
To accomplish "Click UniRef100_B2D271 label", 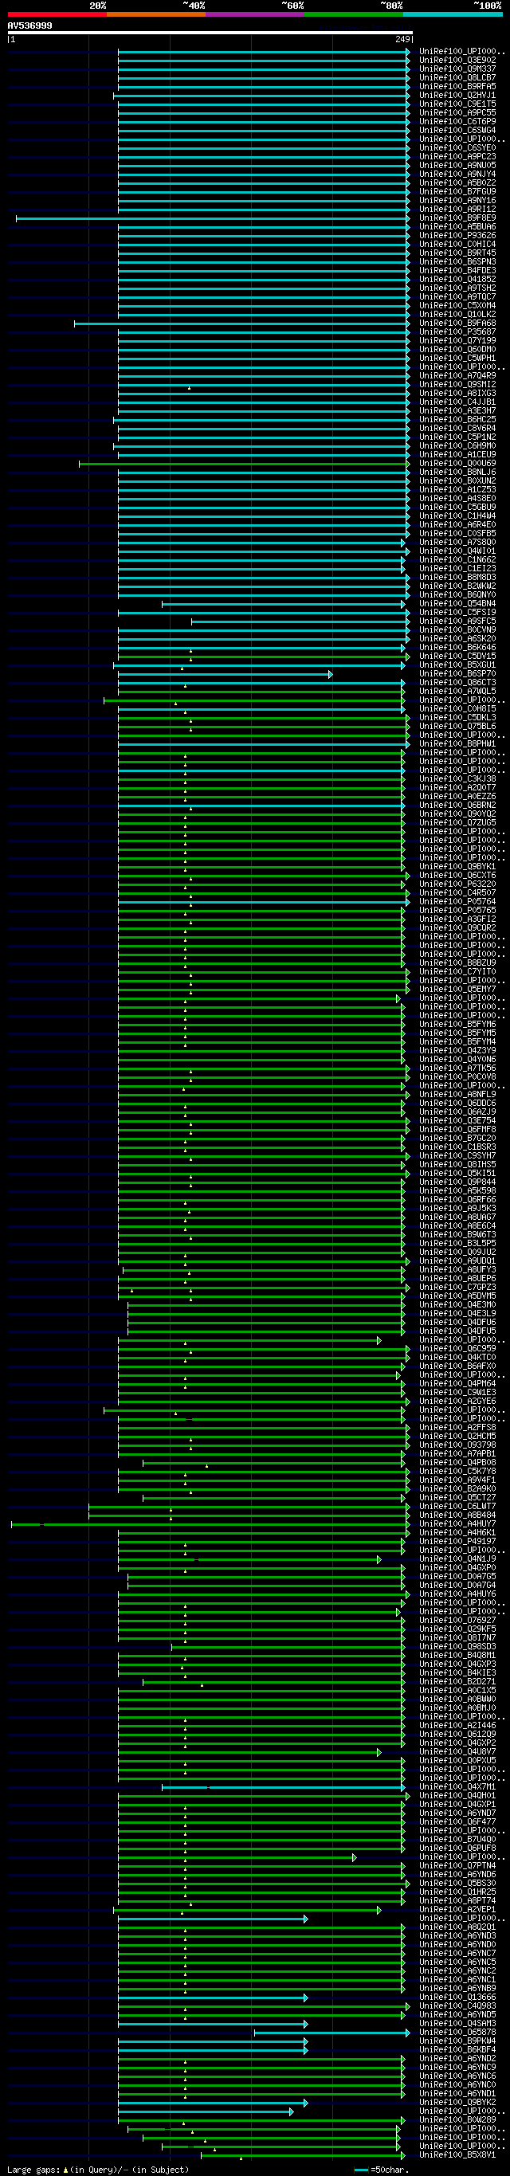I will [x=457, y=1682].
